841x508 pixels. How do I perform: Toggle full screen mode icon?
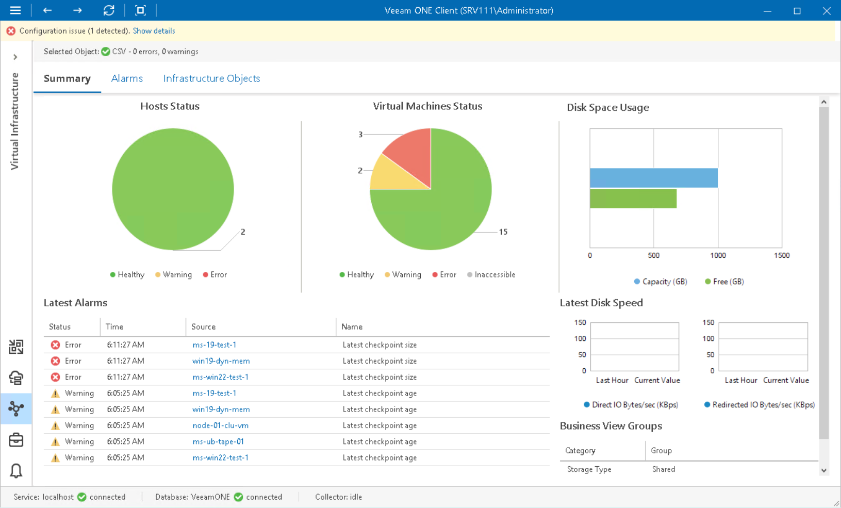click(x=140, y=10)
